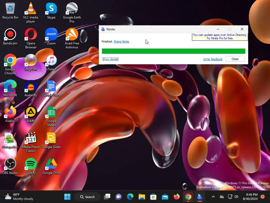270x203 pixels.
Task: Open the network tray icon
Action: [x=230, y=197]
